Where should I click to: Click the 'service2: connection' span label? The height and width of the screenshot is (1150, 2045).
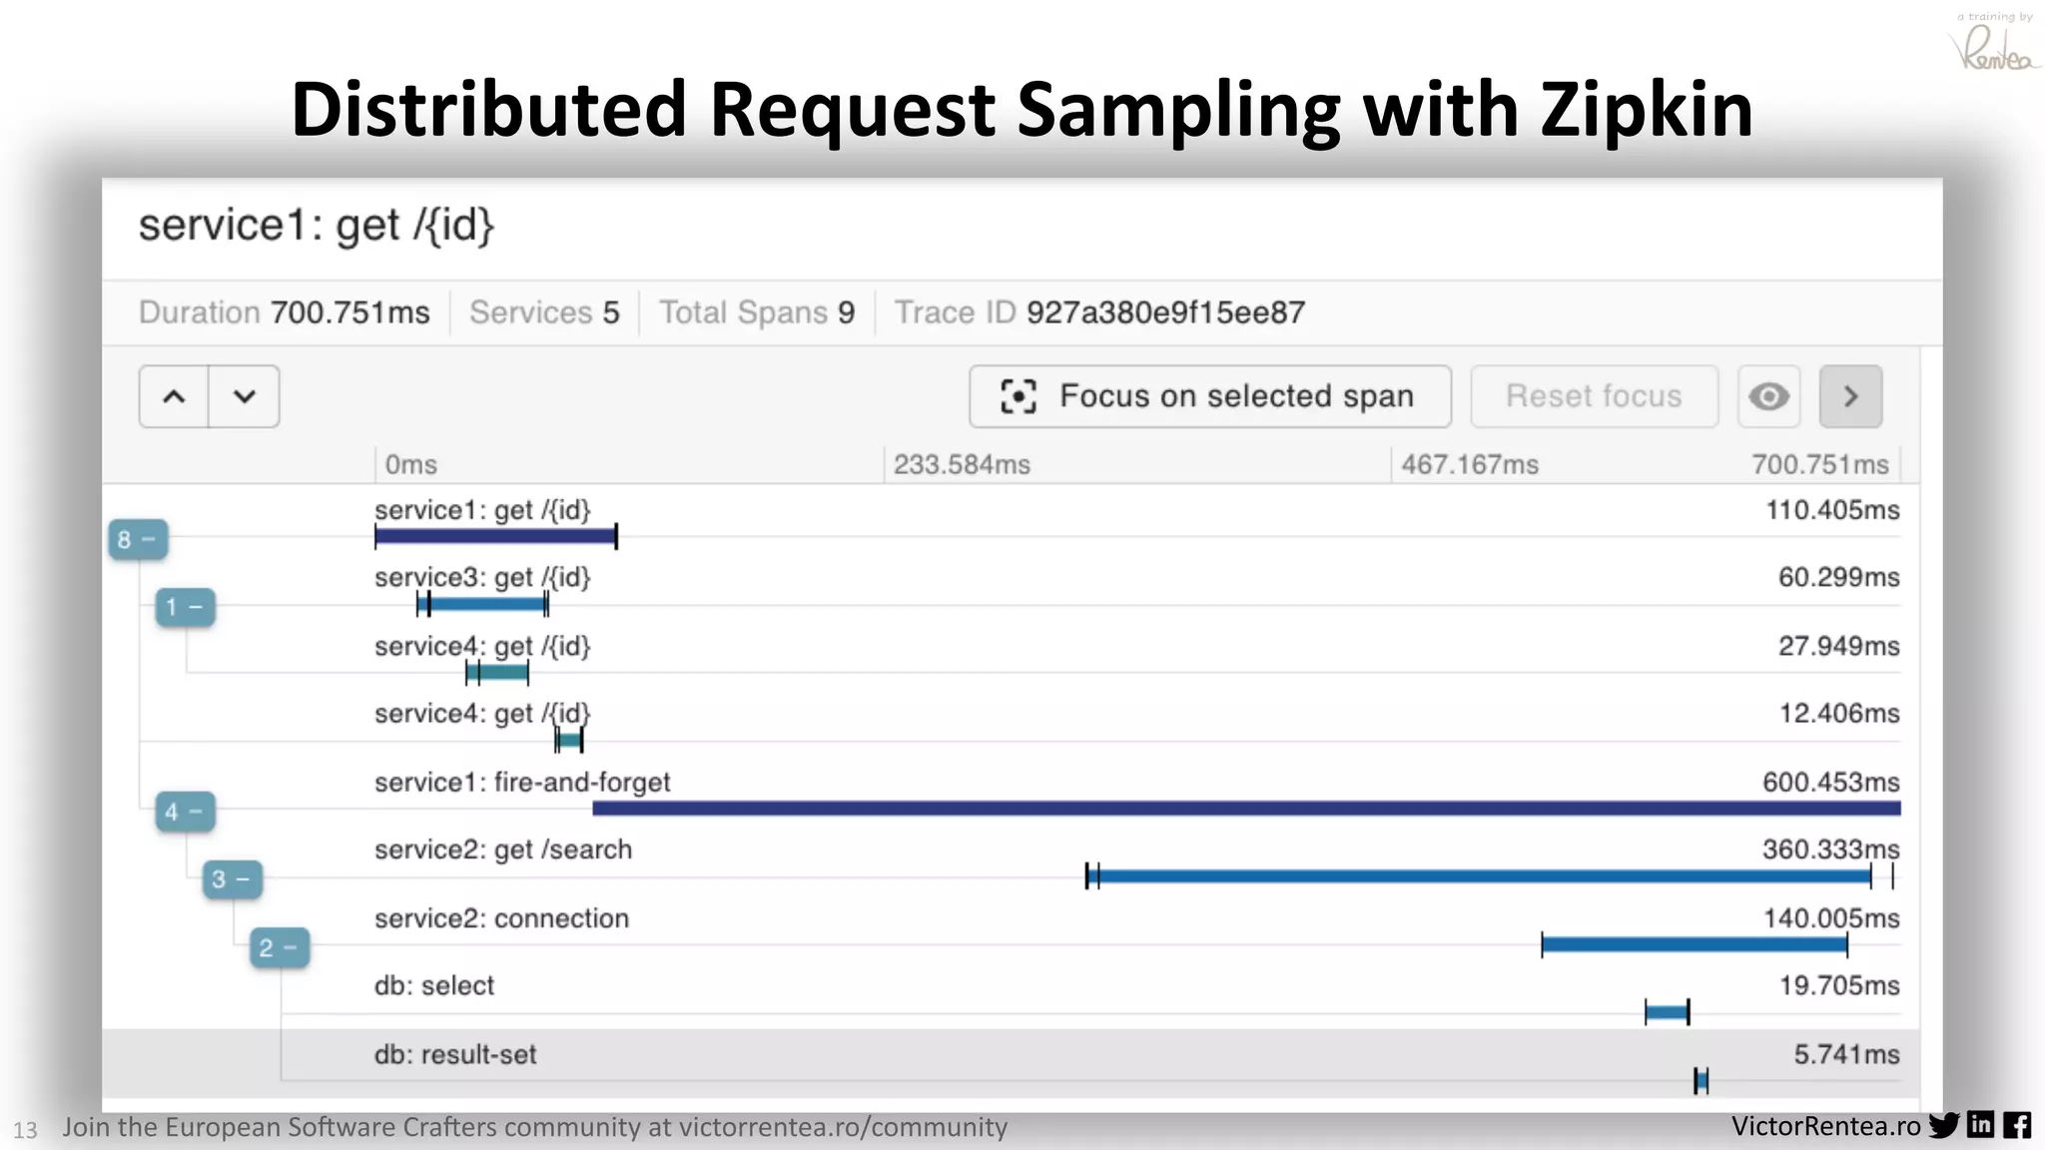click(x=501, y=918)
